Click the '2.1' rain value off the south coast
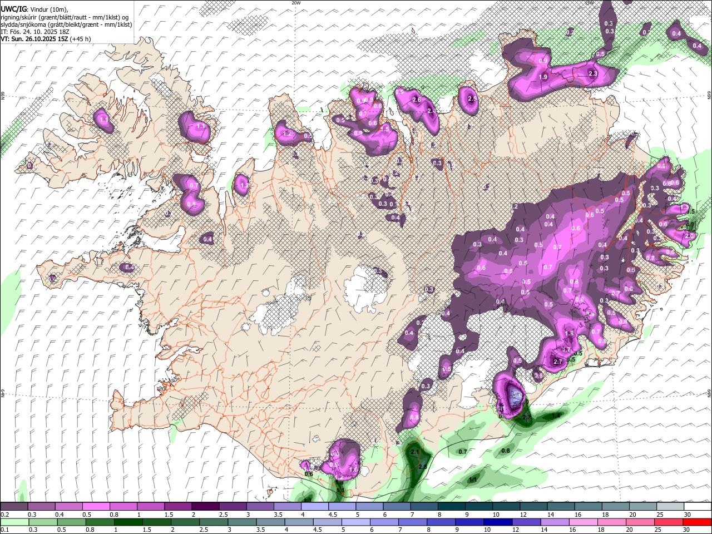This screenshot has height=534, width=712. 414,452
